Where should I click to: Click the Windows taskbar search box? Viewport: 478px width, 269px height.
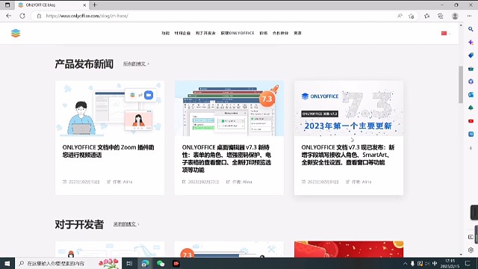click(x=68, y=263)
